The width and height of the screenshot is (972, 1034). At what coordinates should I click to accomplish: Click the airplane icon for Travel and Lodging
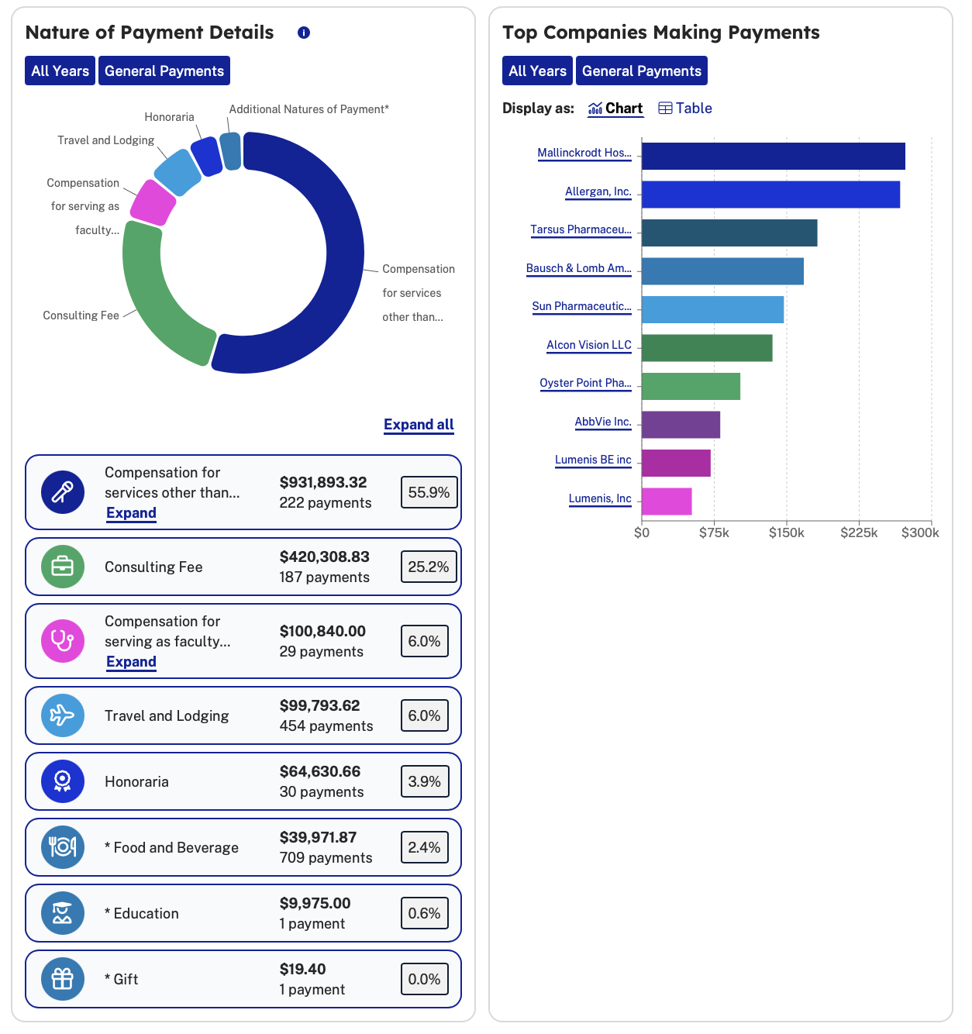coord(63,715)
